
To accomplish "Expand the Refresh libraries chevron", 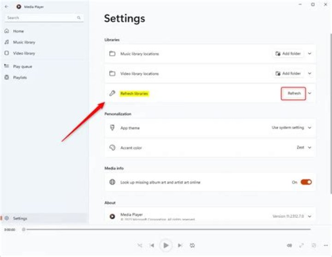I will [x=309, y=93].
